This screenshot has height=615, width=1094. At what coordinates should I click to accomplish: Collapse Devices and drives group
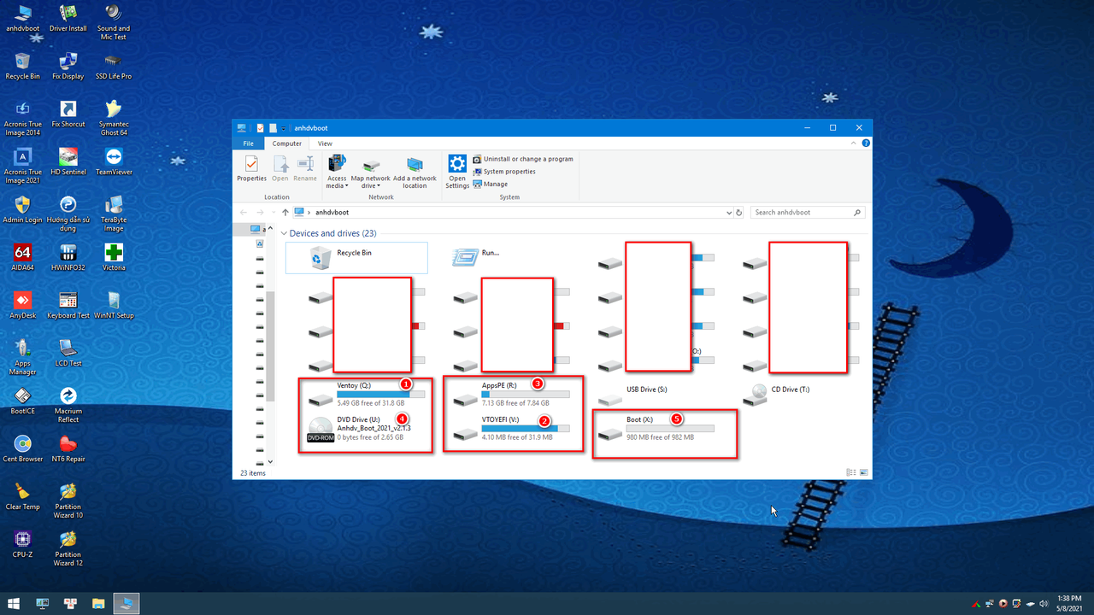284,233
